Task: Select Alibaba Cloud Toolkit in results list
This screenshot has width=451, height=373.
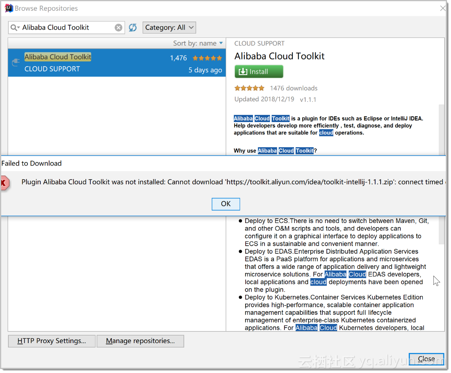Action: point(117,63)
